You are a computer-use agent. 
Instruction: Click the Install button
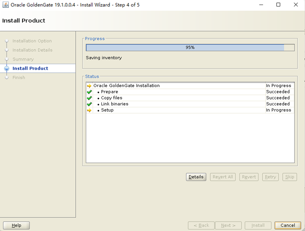coord(258,225)
